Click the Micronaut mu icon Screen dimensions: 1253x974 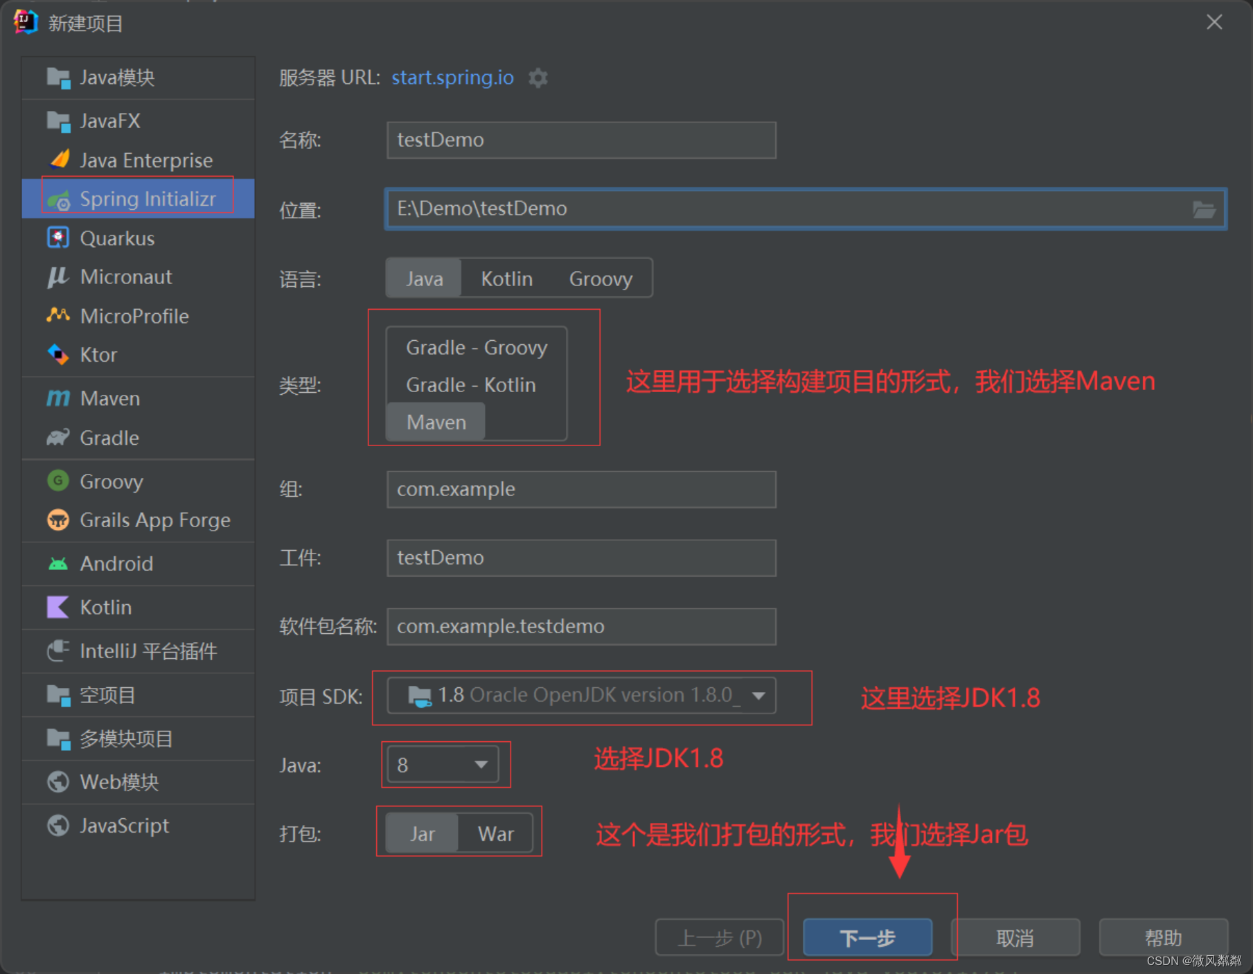pyautogui.click(x=57, y=277)
